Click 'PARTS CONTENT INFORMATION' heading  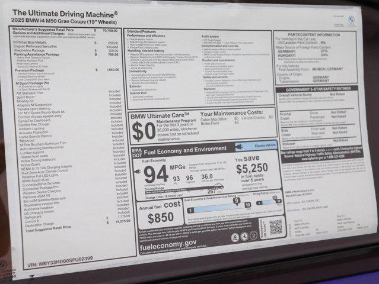(x=314, y=35)
